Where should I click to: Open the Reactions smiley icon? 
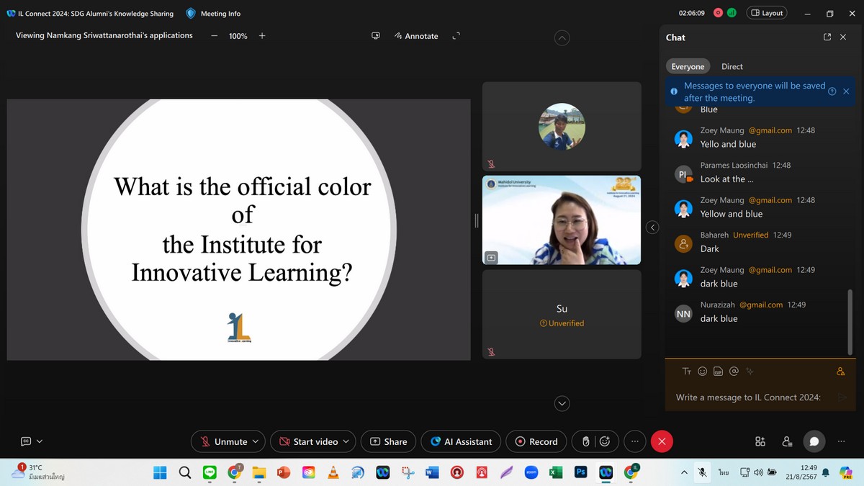[x=605, y=441]
